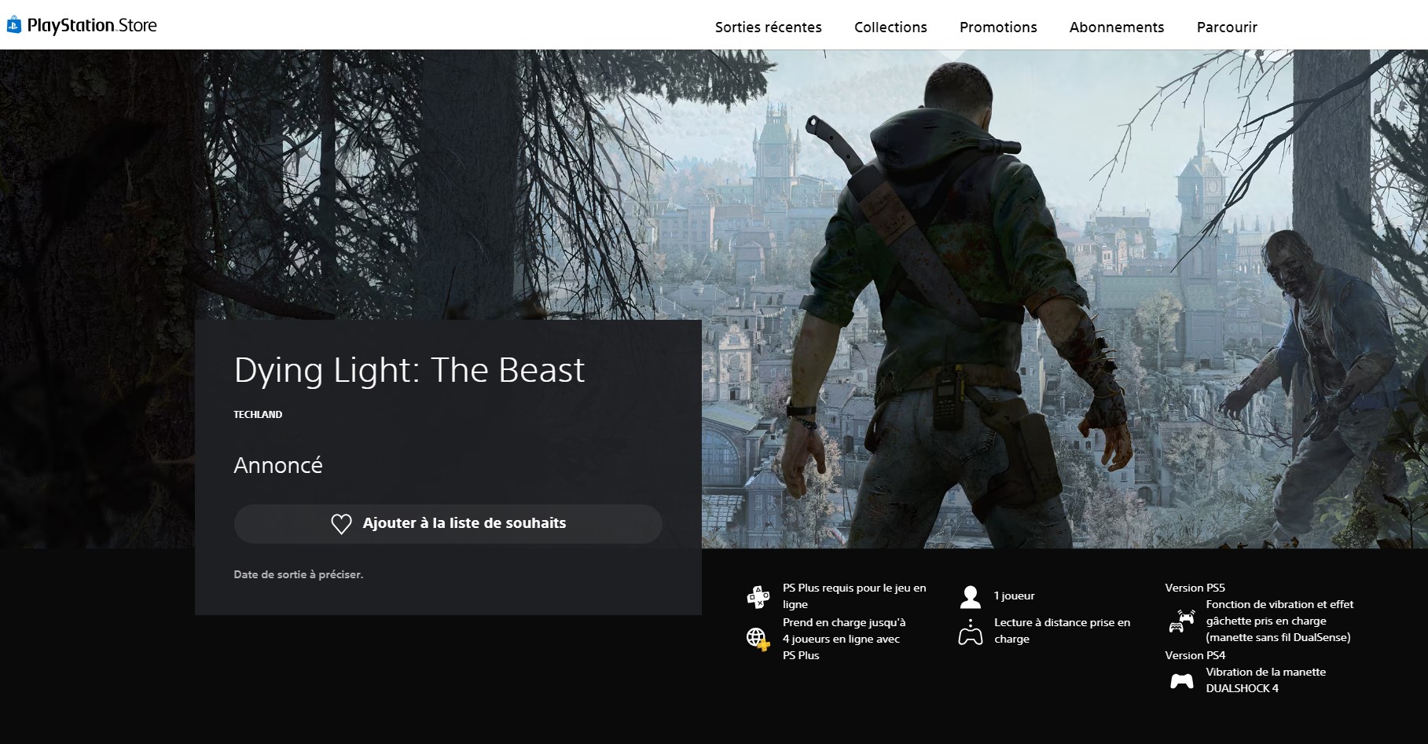Click the Annoncé status text
The image size is (1428, 744).
278,465
